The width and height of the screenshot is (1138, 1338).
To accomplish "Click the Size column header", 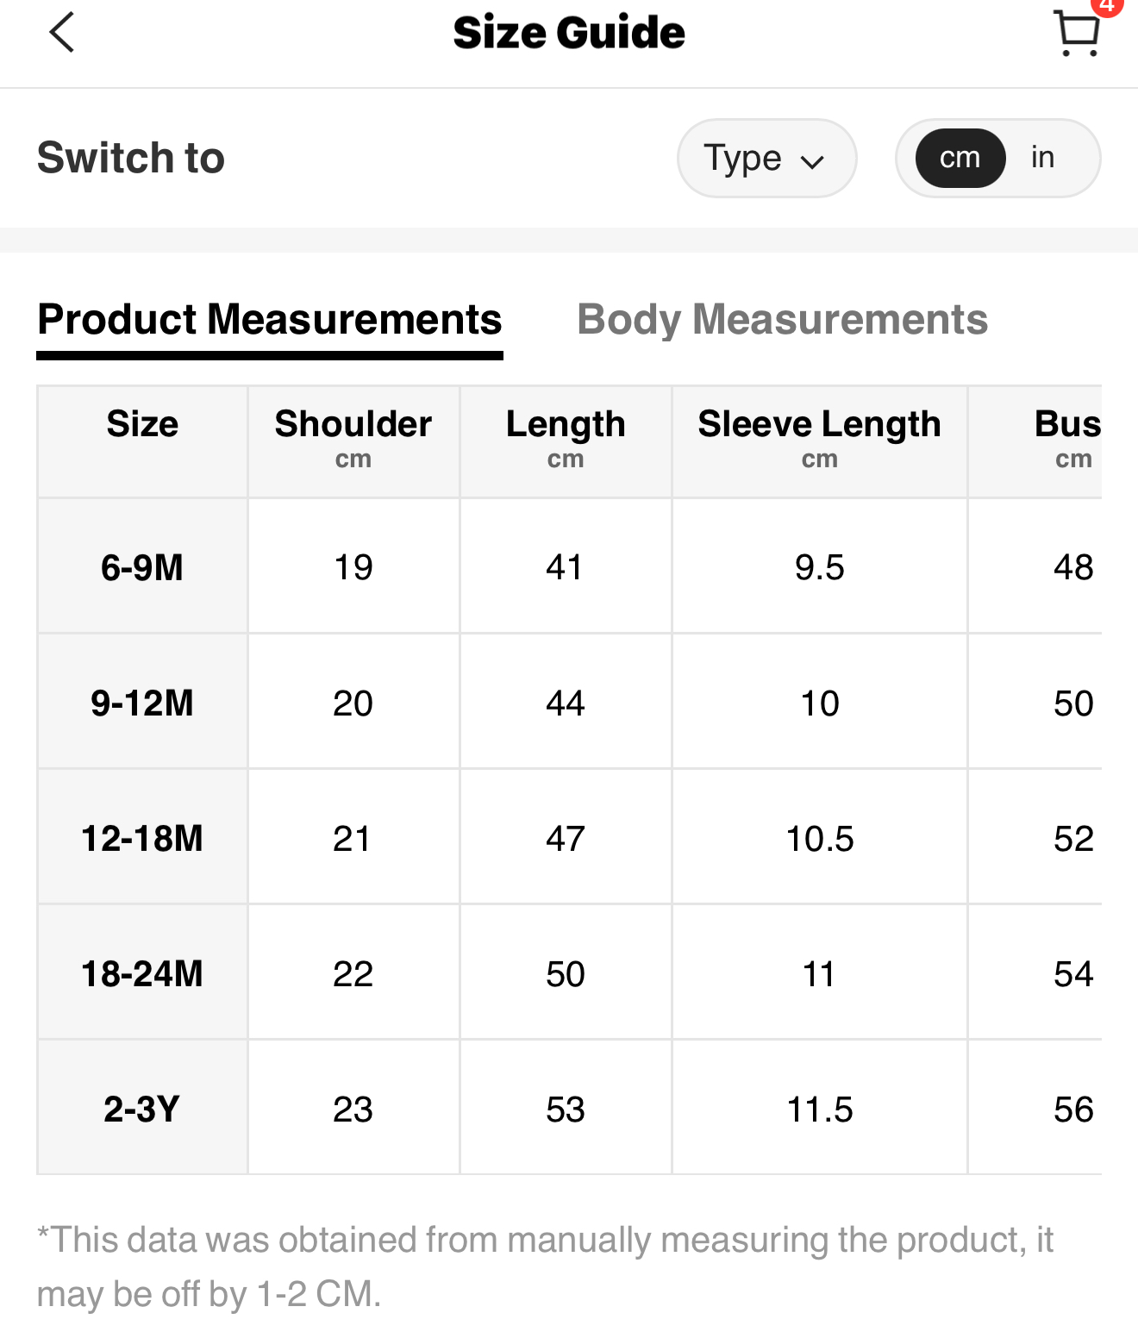I will (x=142, y=425).
